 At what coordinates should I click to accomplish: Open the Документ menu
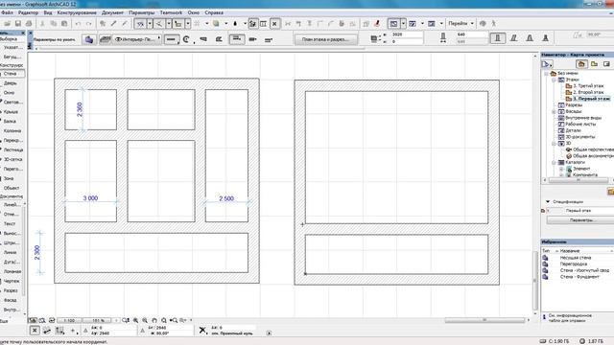pos(112,12)
